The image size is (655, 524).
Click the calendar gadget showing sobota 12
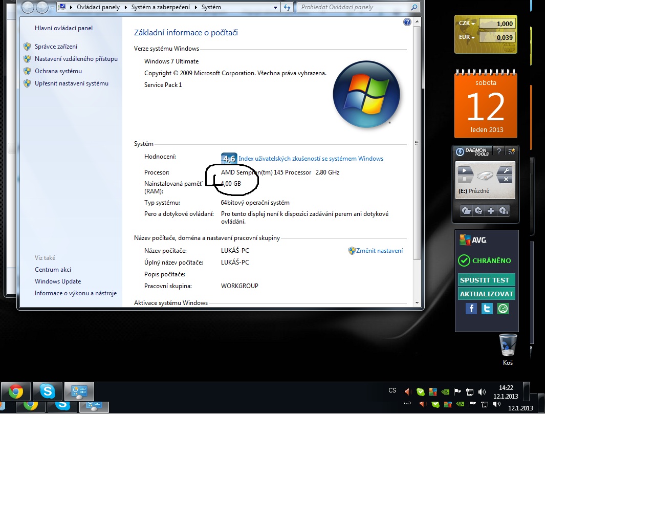[x=486, y=104]
